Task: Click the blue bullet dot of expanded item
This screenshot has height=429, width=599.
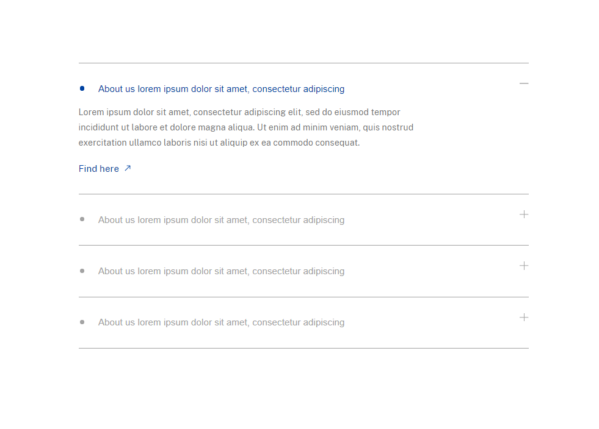Action: pos(82,88)
